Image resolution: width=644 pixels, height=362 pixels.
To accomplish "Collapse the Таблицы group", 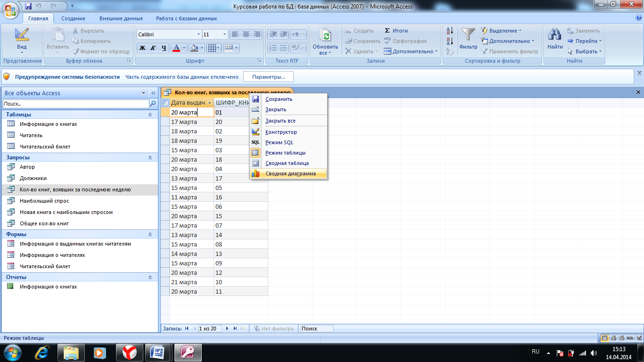I will (150, 115).
